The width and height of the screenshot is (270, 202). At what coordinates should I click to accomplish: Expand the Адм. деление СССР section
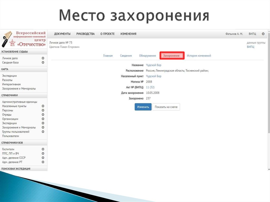tap(43, 158)
